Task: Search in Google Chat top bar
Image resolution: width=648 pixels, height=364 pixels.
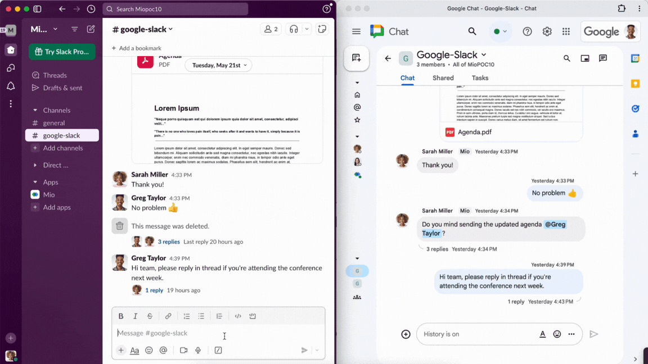Action: (x=472, y=31)
